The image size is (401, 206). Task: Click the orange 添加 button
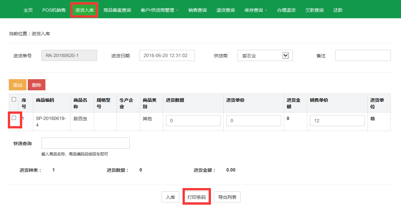pos(18,85)
